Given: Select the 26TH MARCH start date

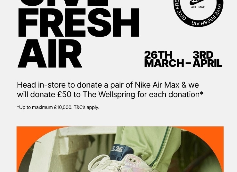Looking at the screenshot, I should click(164, 59).
